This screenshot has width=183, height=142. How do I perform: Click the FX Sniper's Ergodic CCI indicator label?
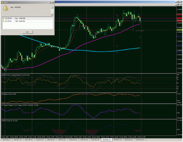[x=20, y=105]
